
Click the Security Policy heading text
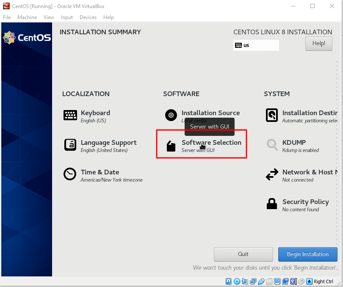click(306, 202)
